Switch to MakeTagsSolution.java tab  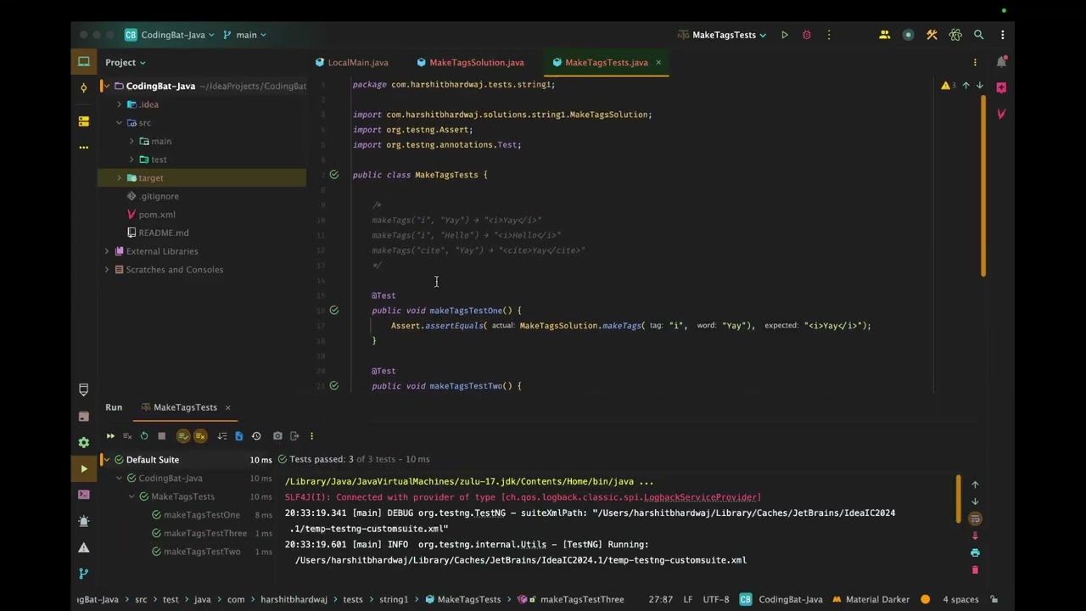[x=470, y=62]
